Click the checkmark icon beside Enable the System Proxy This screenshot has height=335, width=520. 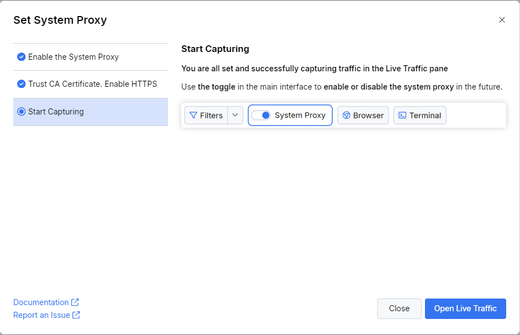pyautogui.click(x=22, y=57)
